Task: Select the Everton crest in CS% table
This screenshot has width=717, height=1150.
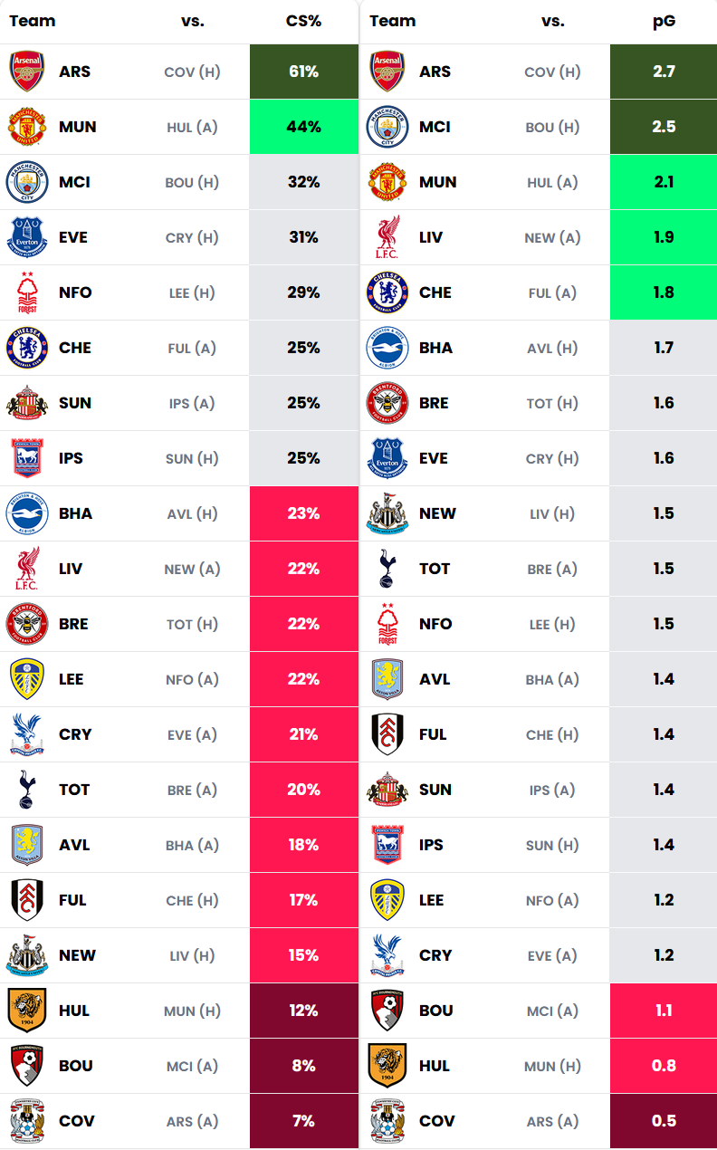Action: click(x=27, y=237)
